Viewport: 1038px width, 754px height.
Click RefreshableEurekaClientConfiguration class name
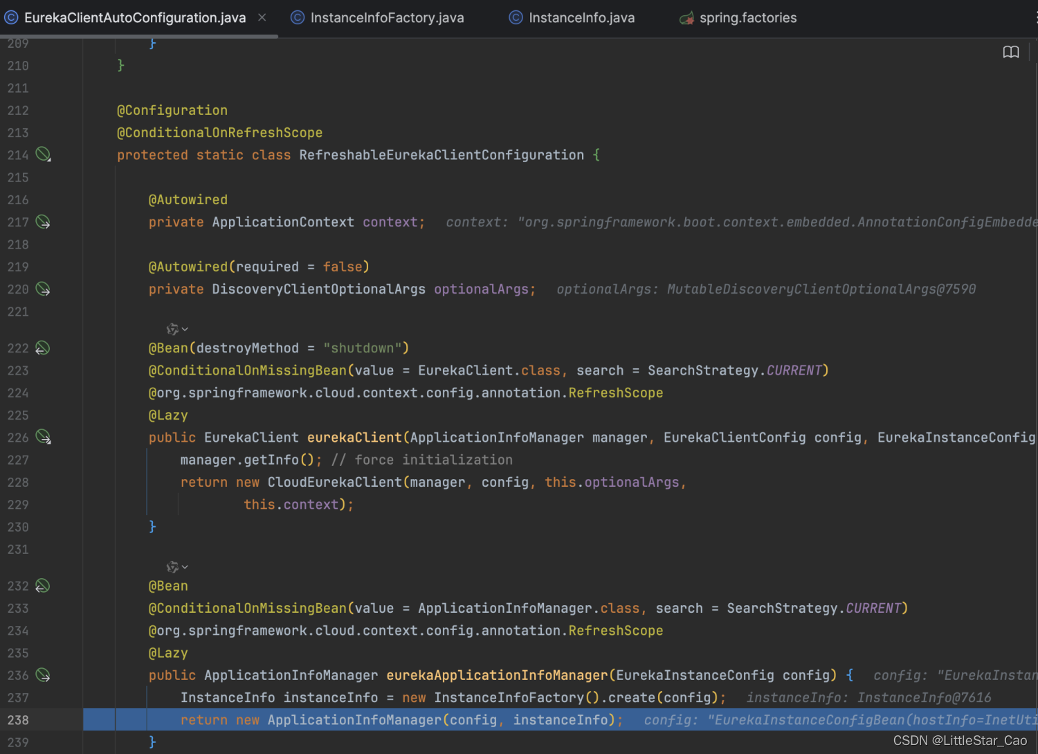point(441,155)
